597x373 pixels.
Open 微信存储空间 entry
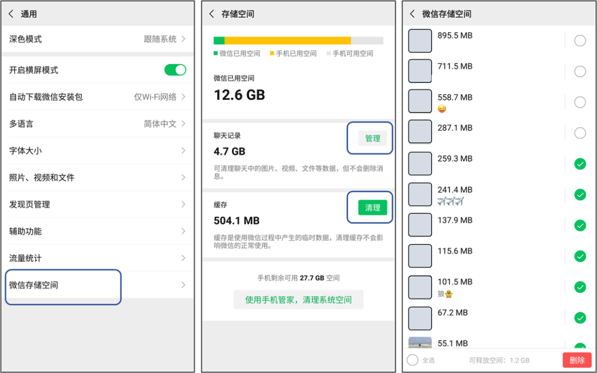(98, 285)
